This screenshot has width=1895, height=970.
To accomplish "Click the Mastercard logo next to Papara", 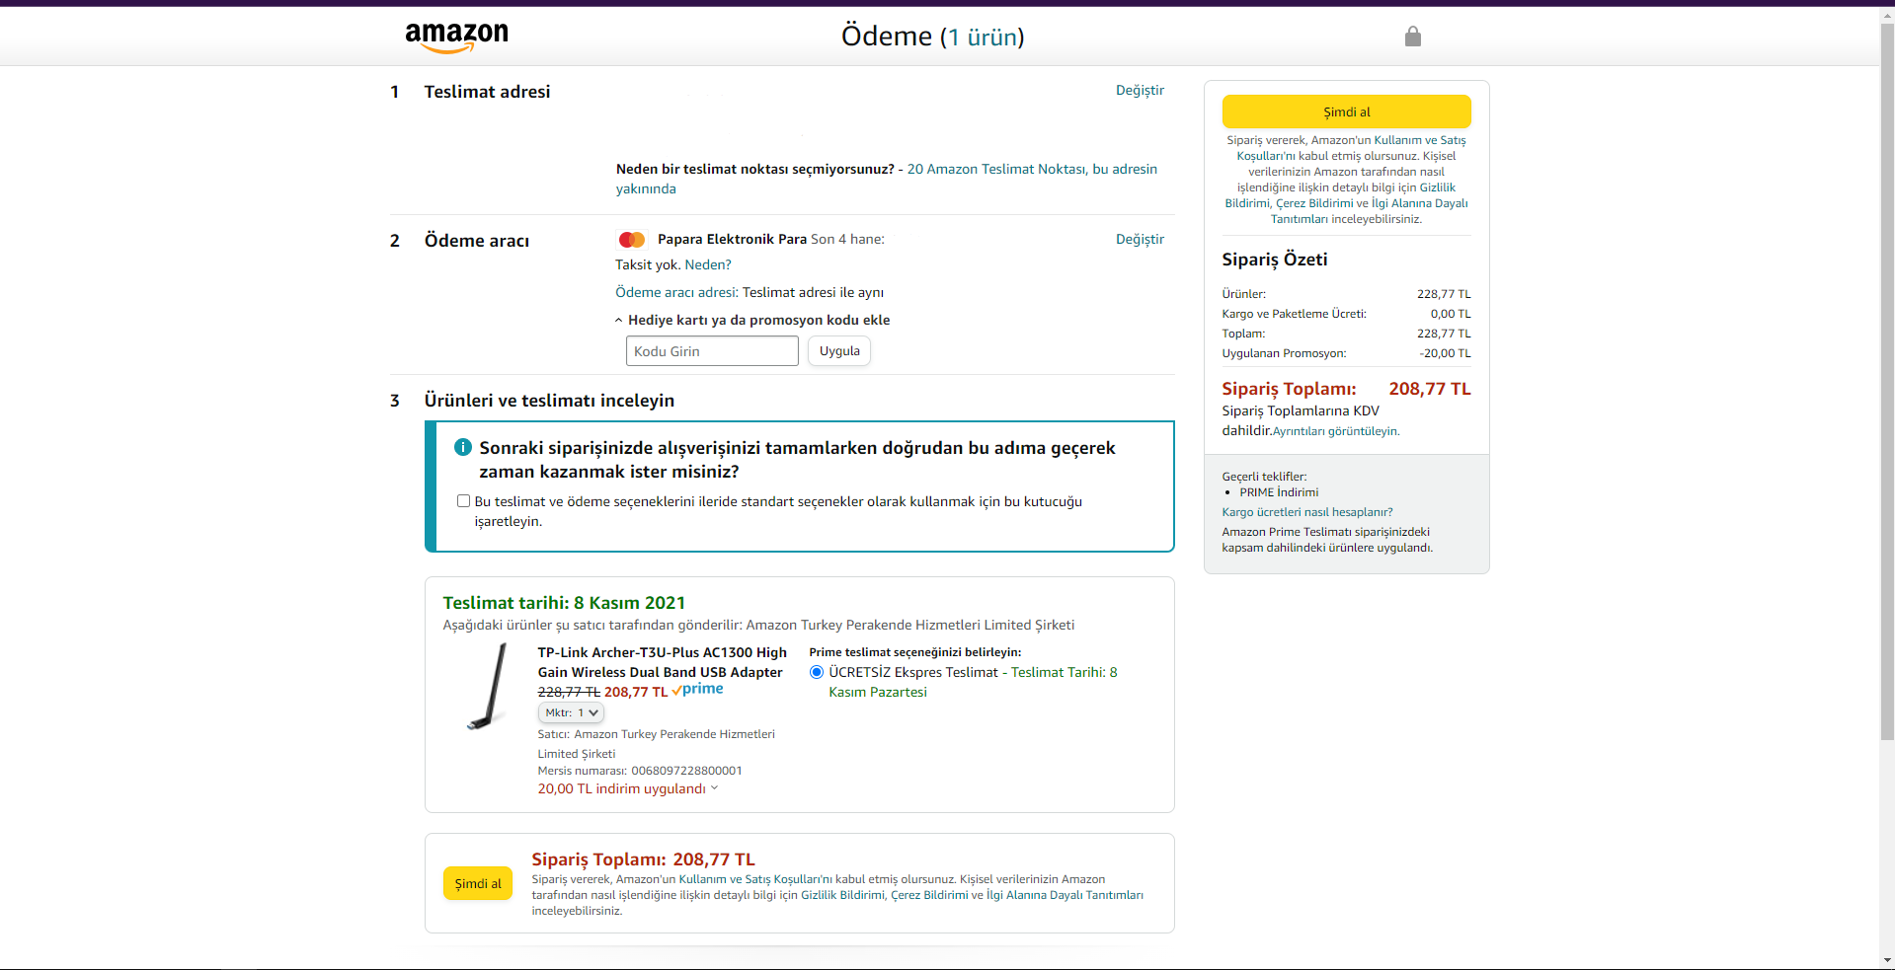I will [632, 240].
